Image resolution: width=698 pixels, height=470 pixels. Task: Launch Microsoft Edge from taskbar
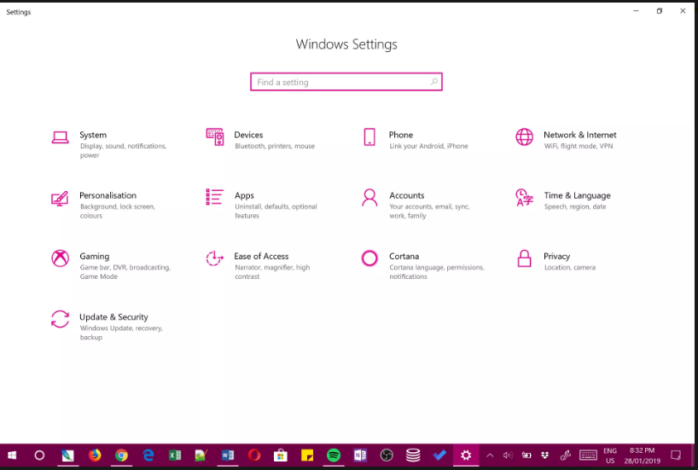[148, 455]
